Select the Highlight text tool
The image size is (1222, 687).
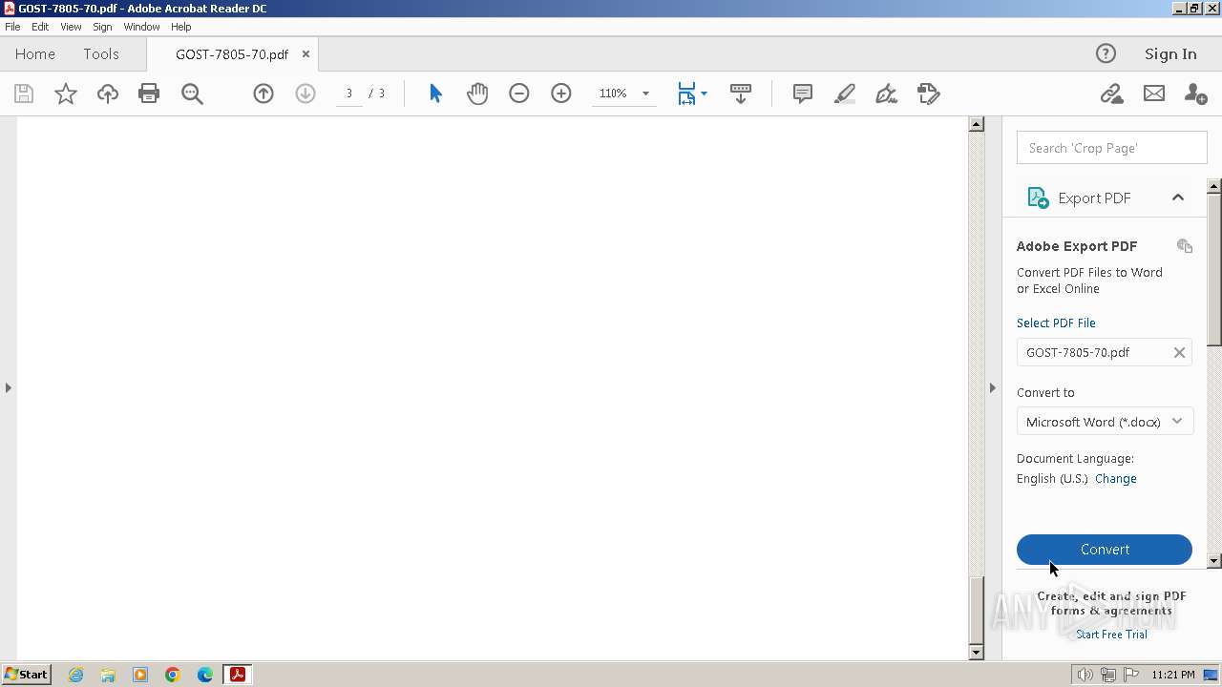tap(845, 94)
